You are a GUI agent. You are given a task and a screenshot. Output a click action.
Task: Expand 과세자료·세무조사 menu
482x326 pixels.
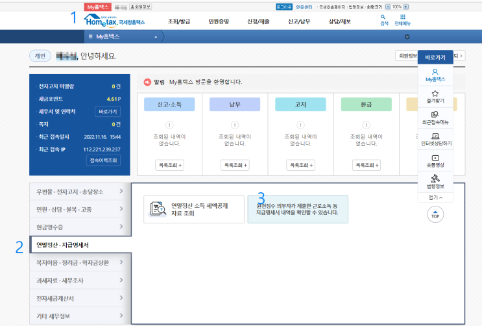click(x=80, y=281)
